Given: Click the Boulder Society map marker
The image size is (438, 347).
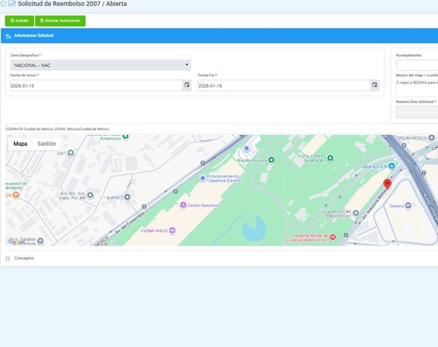Looking at the screenshot, I should pos(271,160).
